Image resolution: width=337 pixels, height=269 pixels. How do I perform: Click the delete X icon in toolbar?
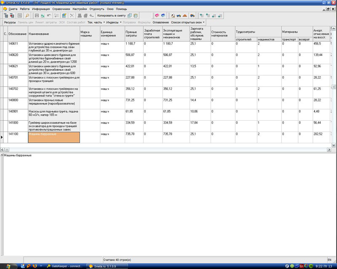pos(72,16)
